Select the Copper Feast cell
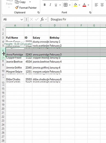Screen dimensions: 106x143 click(15, 58)
